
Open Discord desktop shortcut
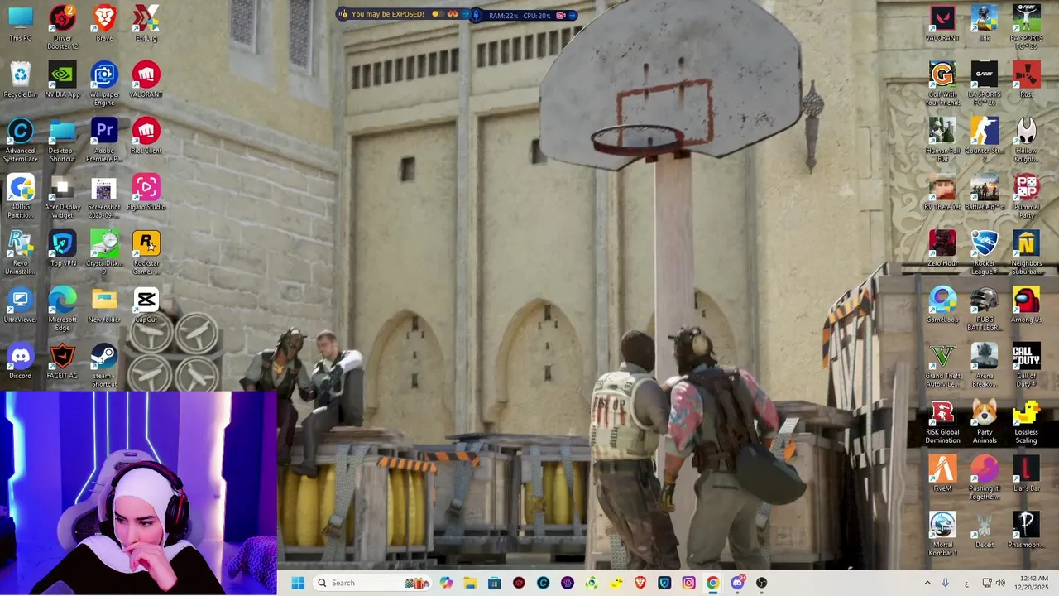(20, 362)
